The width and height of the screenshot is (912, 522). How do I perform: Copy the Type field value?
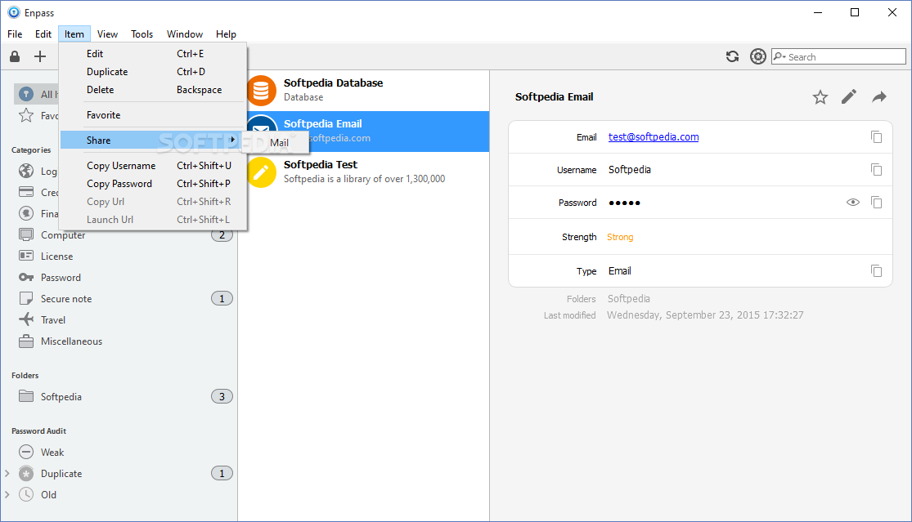point(877,270)
